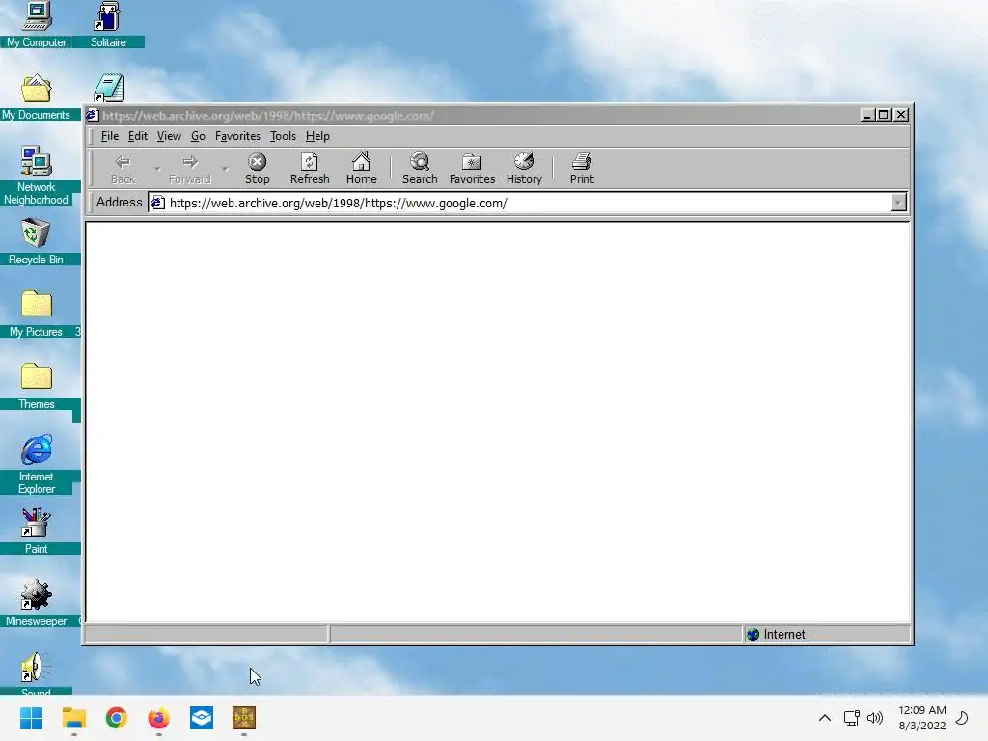Open the Go menu

[198, 136]
